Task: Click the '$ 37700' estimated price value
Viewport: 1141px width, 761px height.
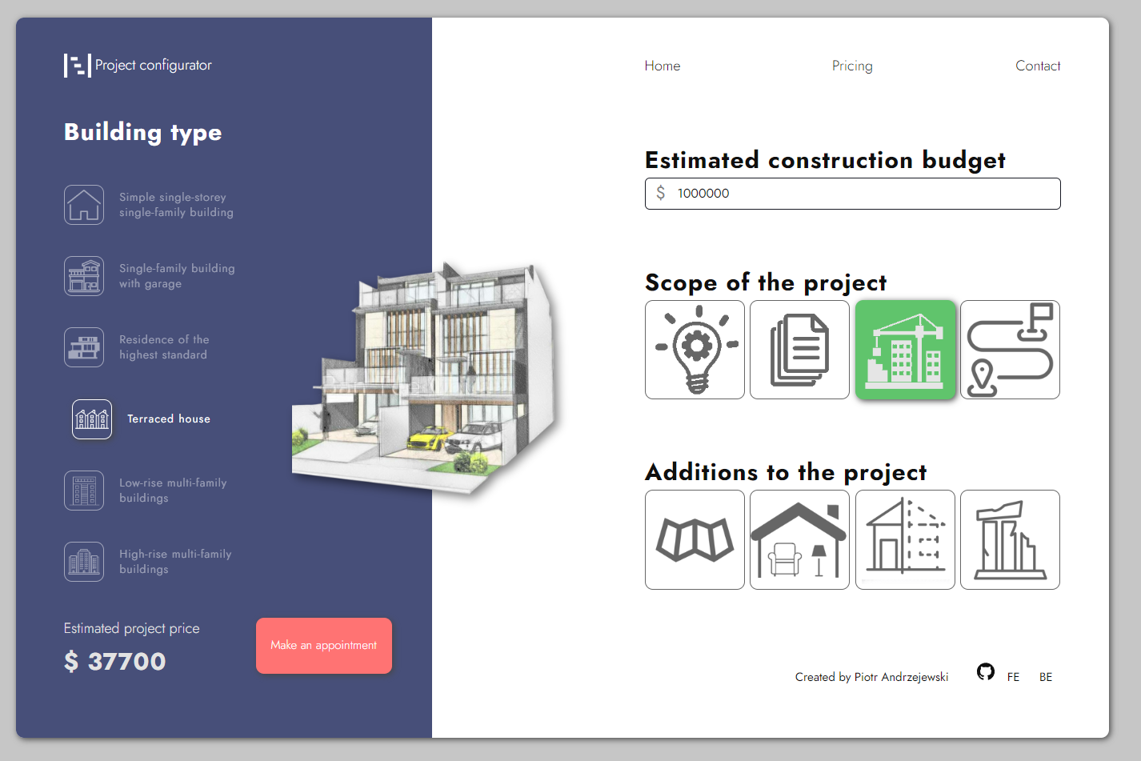Action: pyautogui.click(x=115, y=662)
